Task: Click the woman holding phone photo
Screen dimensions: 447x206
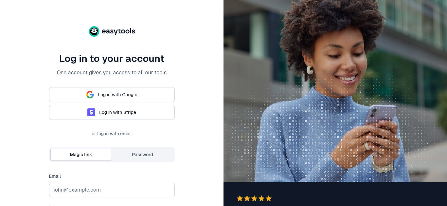Action: [335, 91]
